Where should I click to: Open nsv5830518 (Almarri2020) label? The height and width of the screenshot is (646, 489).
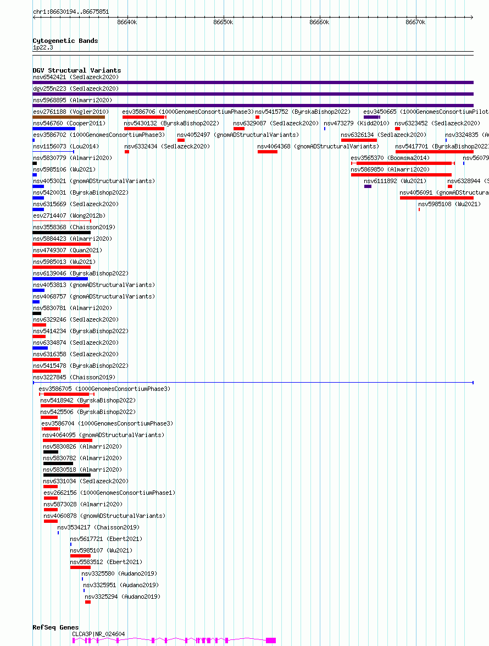pos(83,470)
